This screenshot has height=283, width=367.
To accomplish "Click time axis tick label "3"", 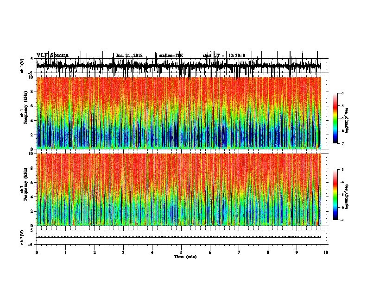I will coord(123,252).
